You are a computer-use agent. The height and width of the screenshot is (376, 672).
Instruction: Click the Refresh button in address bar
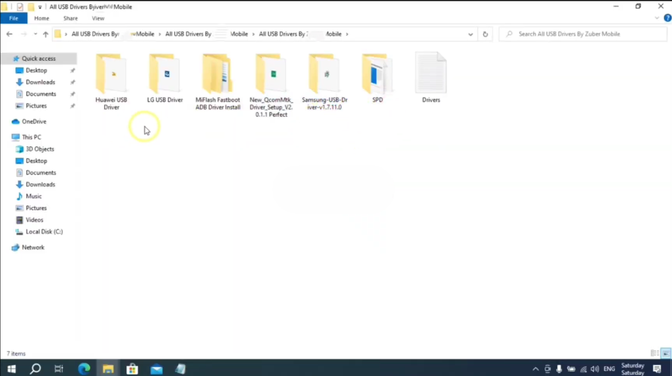[x=485, y=34]
